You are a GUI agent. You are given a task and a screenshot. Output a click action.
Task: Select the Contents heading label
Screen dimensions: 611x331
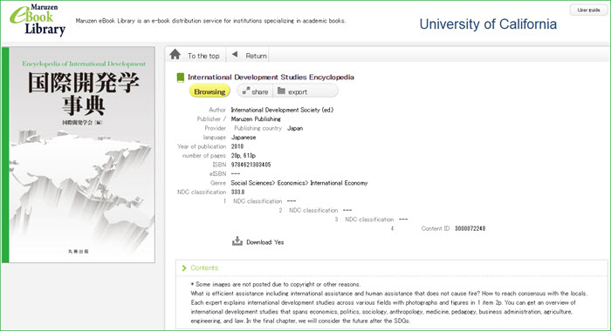(x=204, y=267)
